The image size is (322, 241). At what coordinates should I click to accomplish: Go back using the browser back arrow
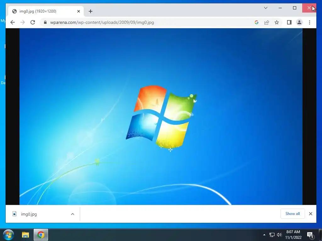(13, 22)
